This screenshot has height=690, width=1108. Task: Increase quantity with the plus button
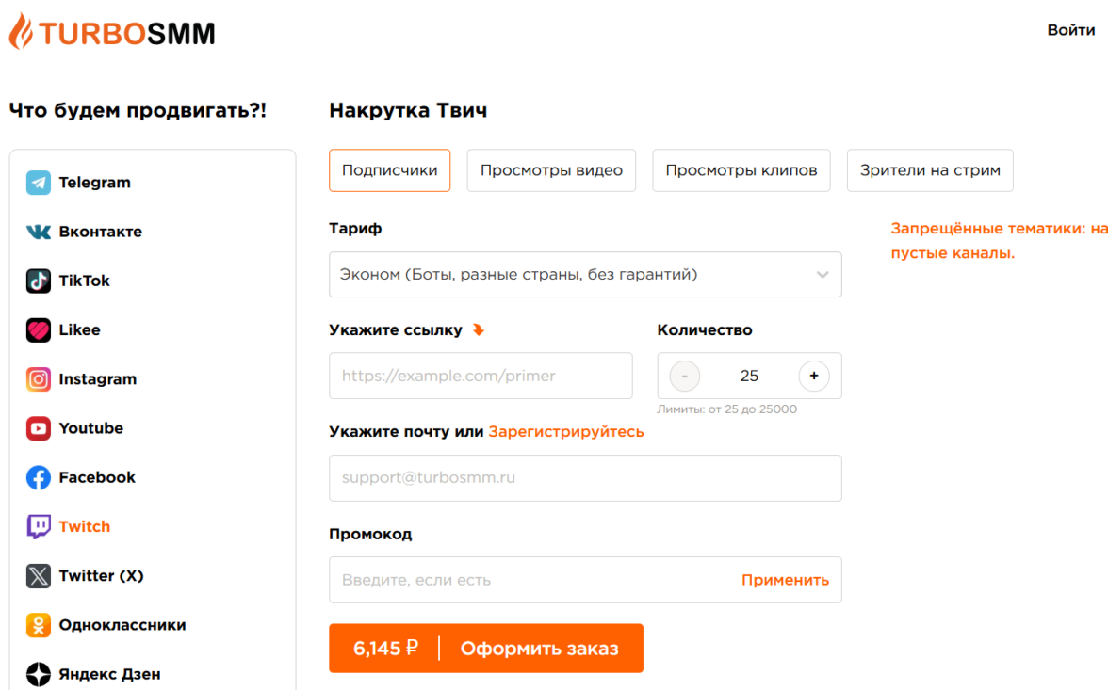tap(814, 377)
